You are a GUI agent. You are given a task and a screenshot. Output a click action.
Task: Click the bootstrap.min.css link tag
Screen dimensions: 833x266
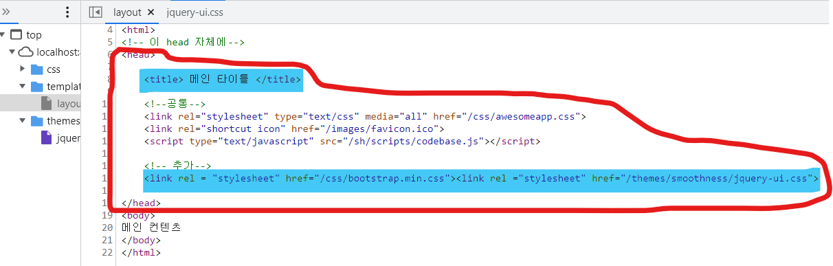[299, 178]
